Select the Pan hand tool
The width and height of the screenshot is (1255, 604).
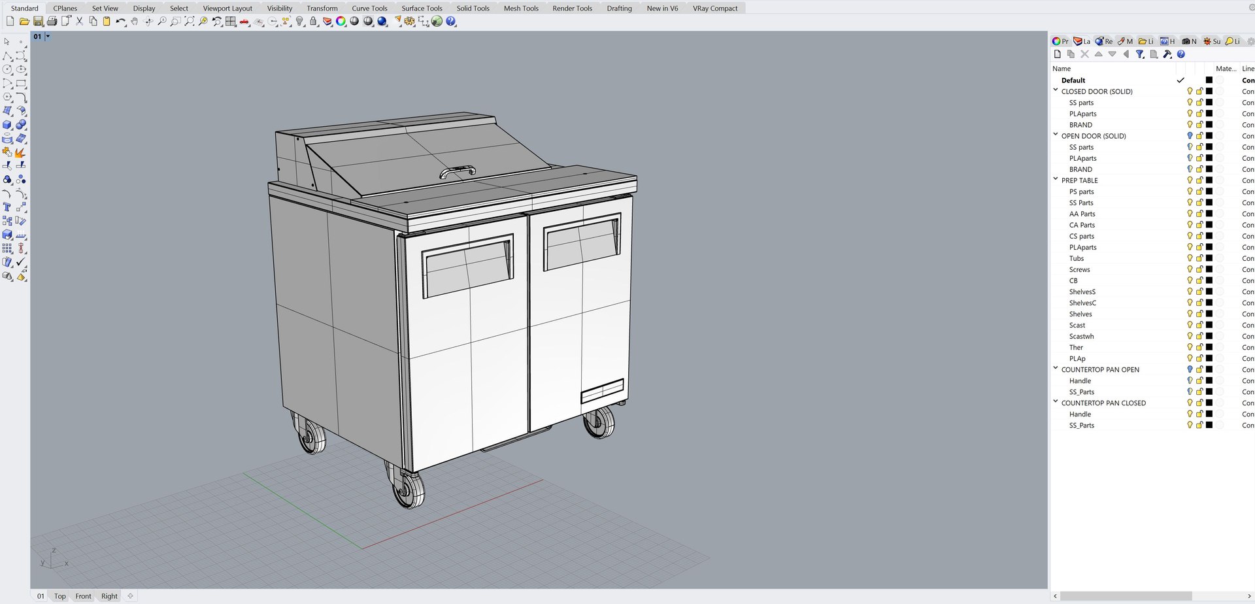[x=135, y=21]
